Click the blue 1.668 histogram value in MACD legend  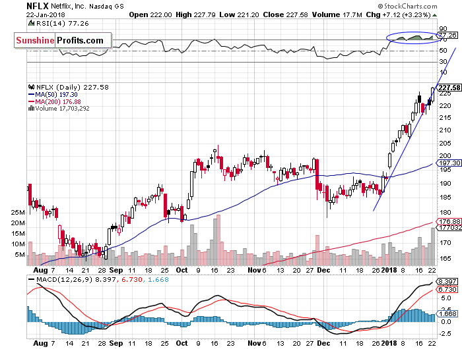[158, 279]
